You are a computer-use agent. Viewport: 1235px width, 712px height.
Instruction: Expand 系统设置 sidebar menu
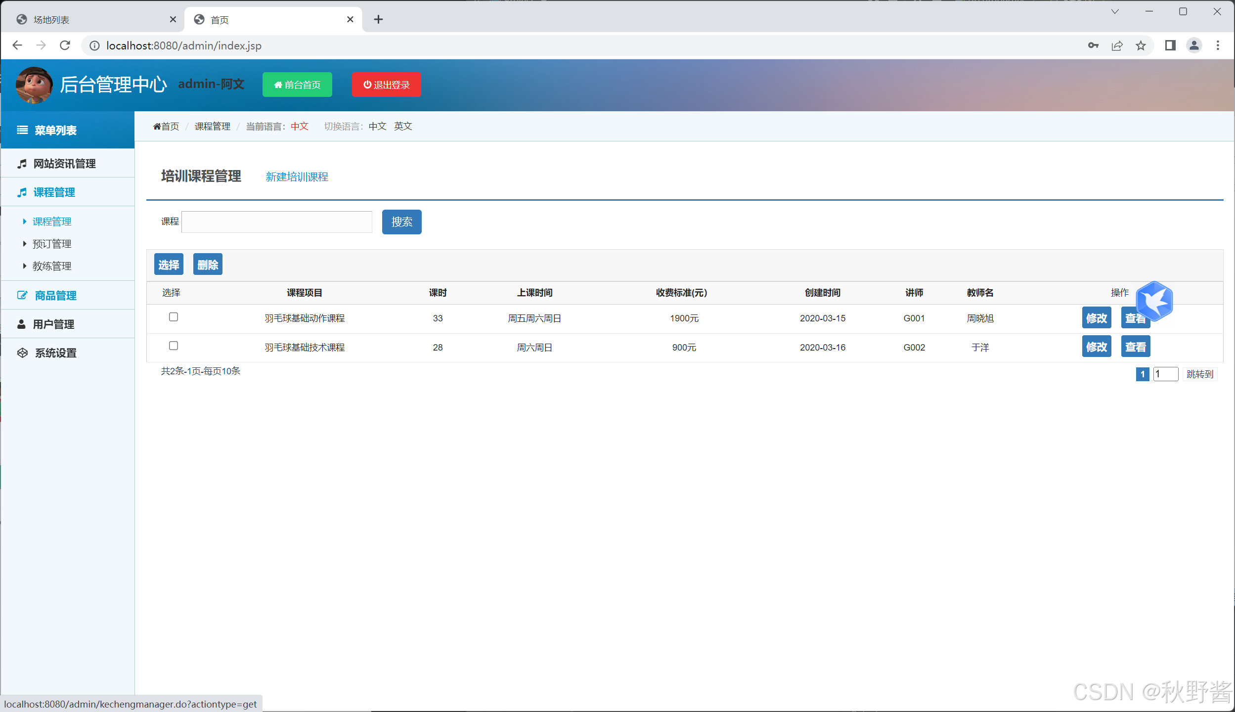55,353
